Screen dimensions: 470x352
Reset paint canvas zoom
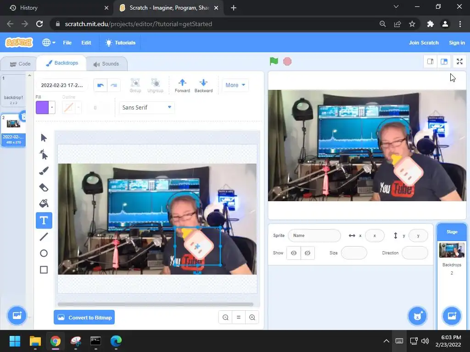click(239, 317)
